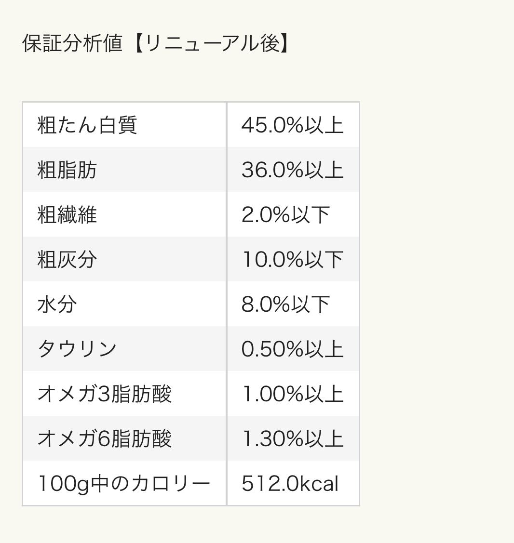Click the 512.0kcal value cell
The image size is (514, 543).
click(290, 483)
